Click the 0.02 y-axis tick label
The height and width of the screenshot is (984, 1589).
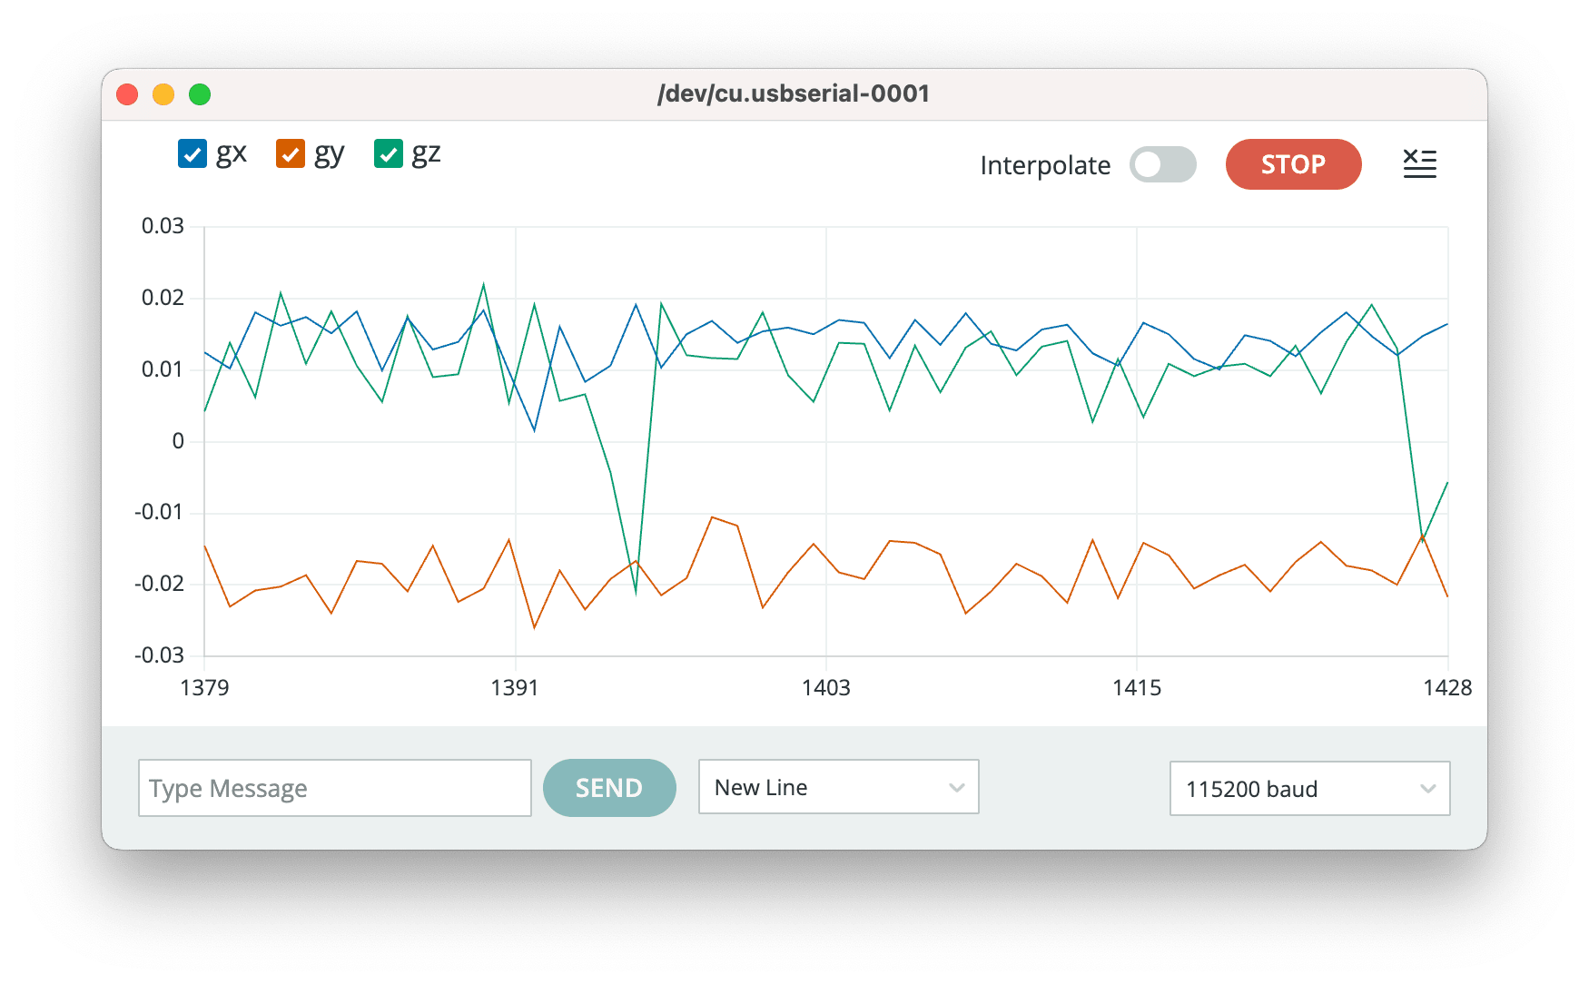click(x=163, y=298)
